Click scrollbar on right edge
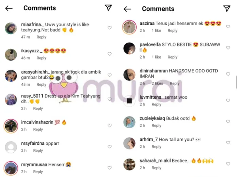 236,82
